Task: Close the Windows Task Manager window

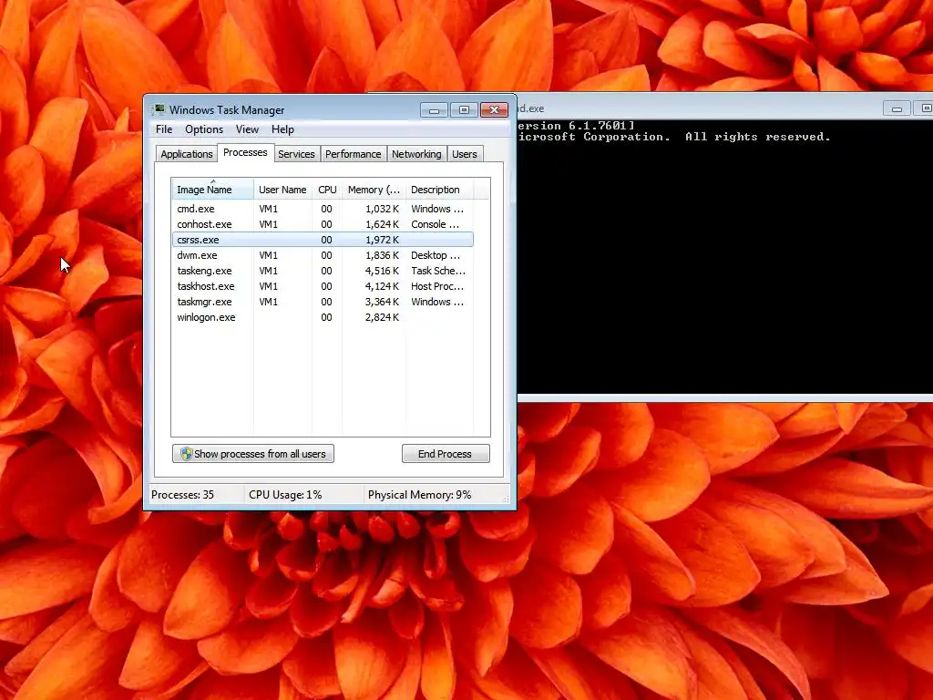Action: tap(494, 109)
